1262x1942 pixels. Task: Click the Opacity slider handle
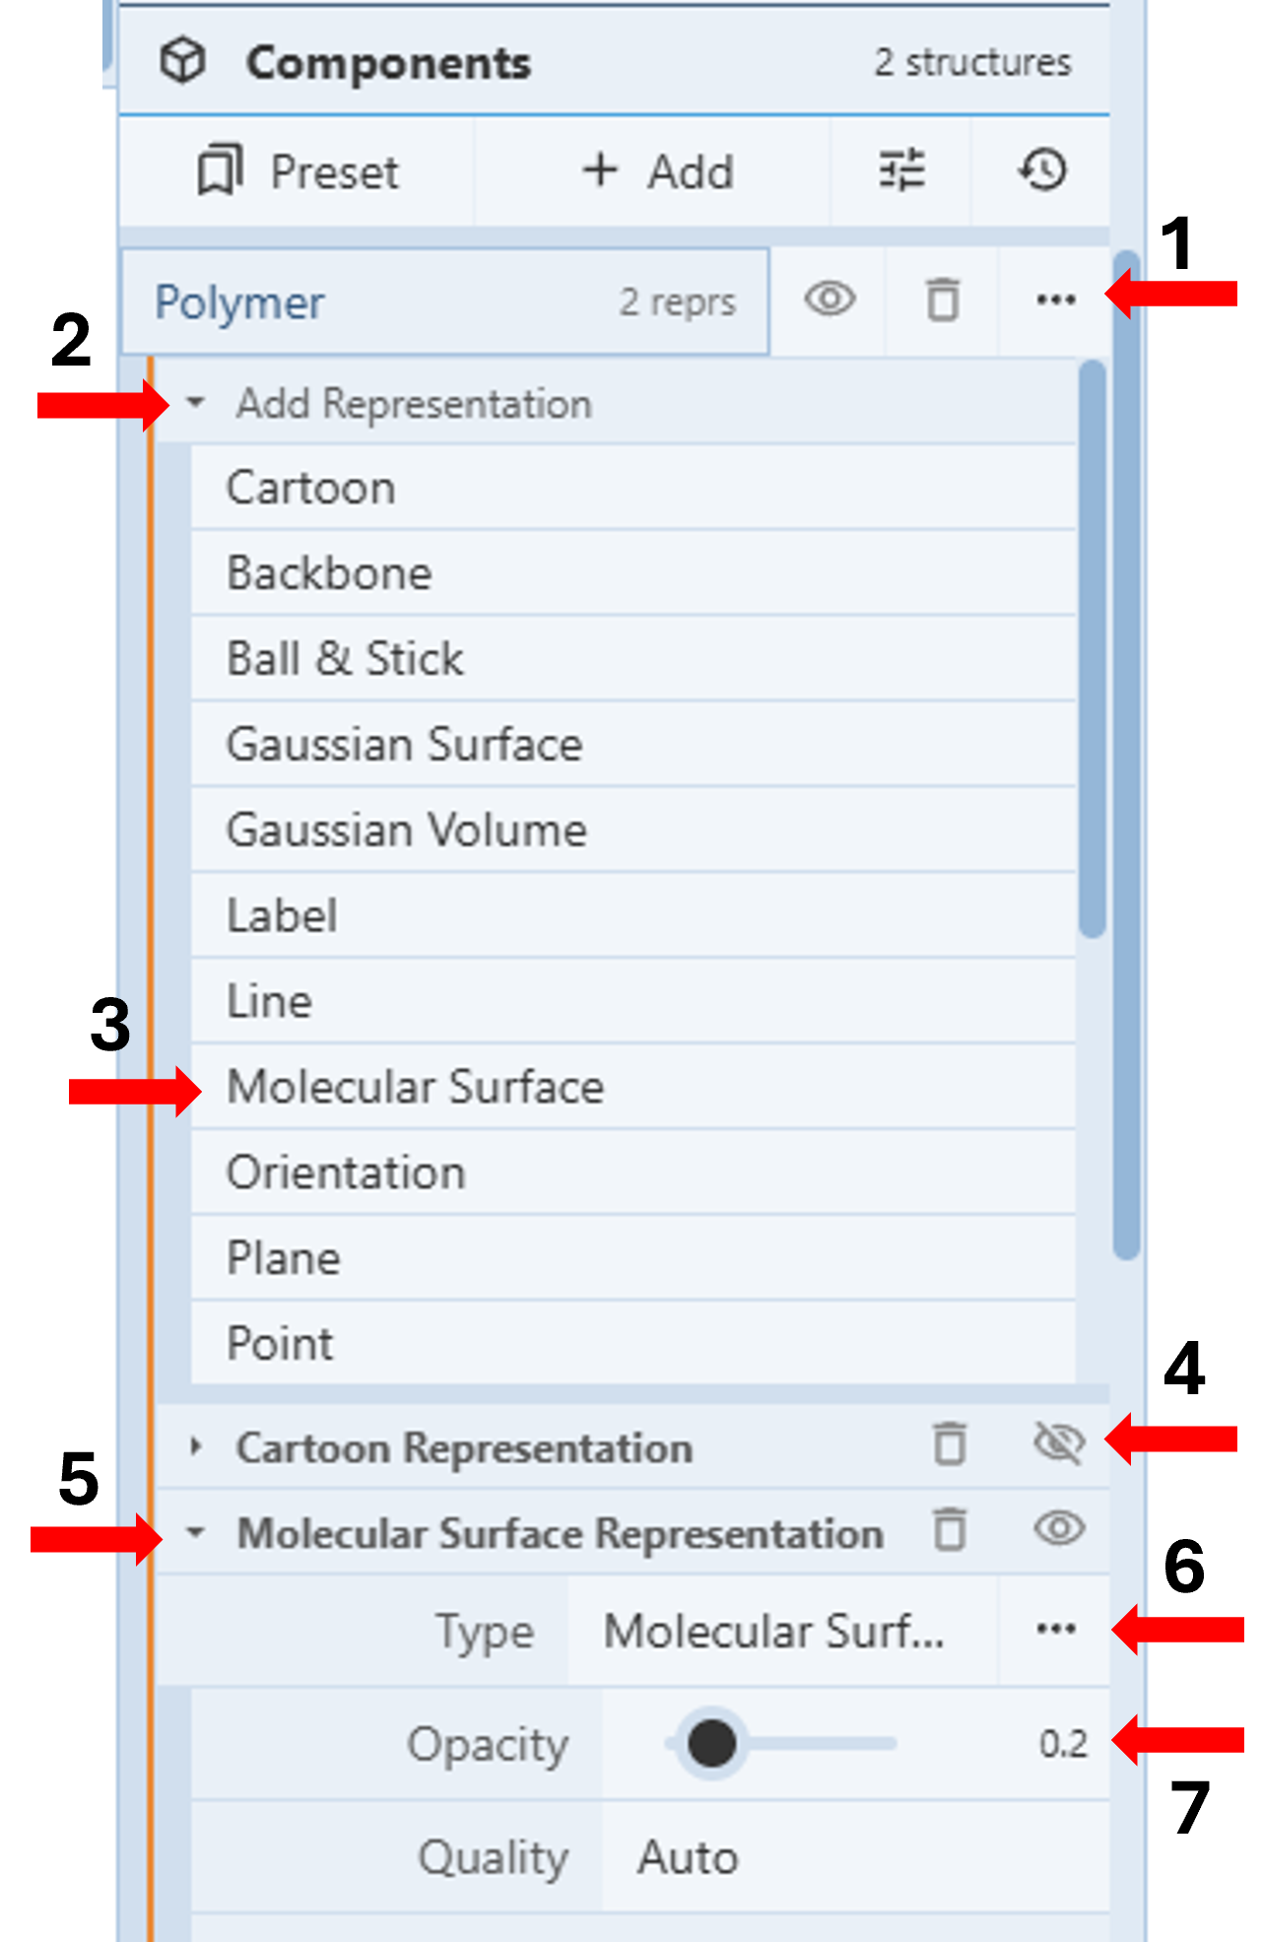point(711,1743)
